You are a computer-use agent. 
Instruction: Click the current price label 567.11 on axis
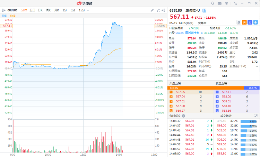click(6, 26)
